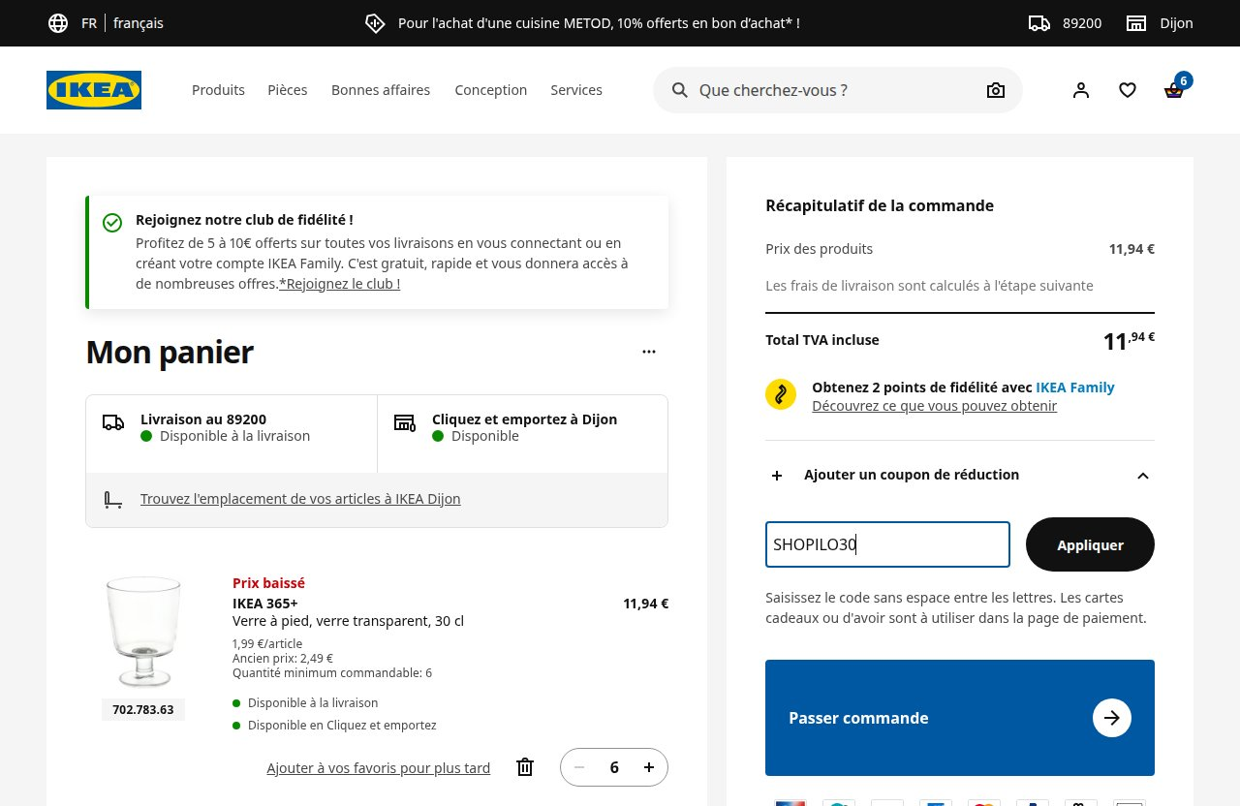The height and width of the screenshot is (806, 1240).
Task: Click the METOD promotion tag icon
Action: 375,23
